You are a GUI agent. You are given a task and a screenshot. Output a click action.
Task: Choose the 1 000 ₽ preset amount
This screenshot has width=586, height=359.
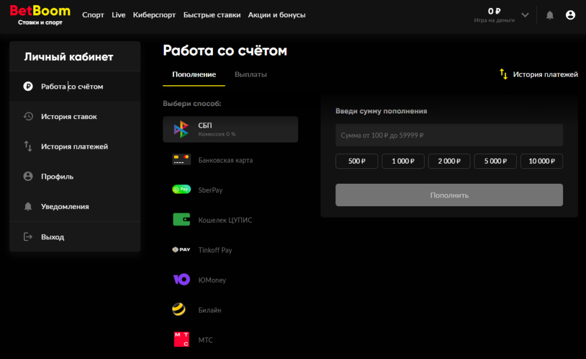tap(403, 161)
